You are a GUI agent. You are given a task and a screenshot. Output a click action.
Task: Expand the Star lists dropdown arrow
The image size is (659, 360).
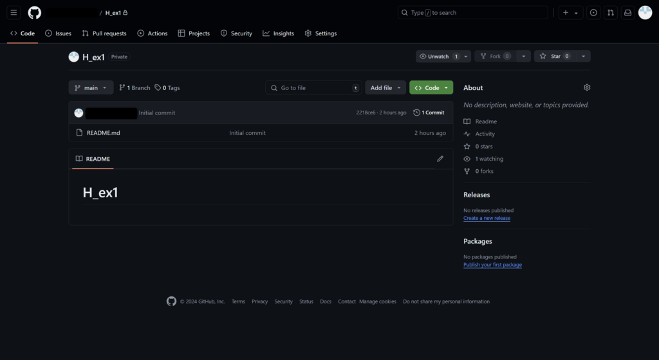coord(583,56)
